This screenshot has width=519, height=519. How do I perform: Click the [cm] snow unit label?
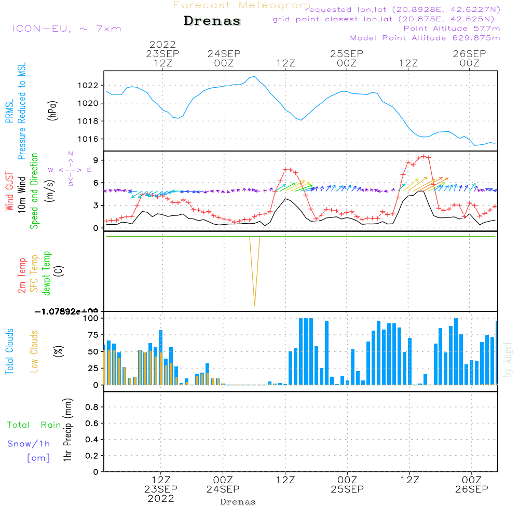click(38, 458)
